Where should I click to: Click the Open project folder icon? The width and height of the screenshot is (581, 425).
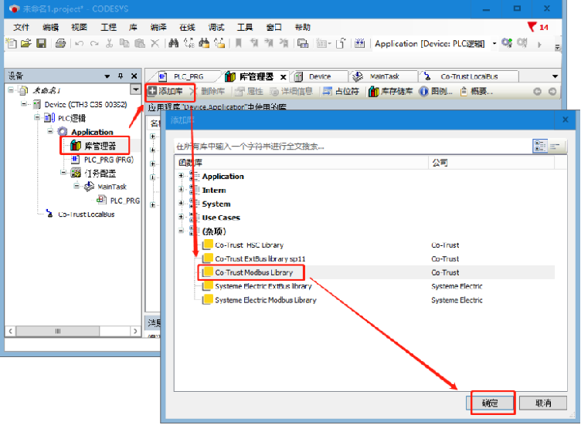pos(25,43)
